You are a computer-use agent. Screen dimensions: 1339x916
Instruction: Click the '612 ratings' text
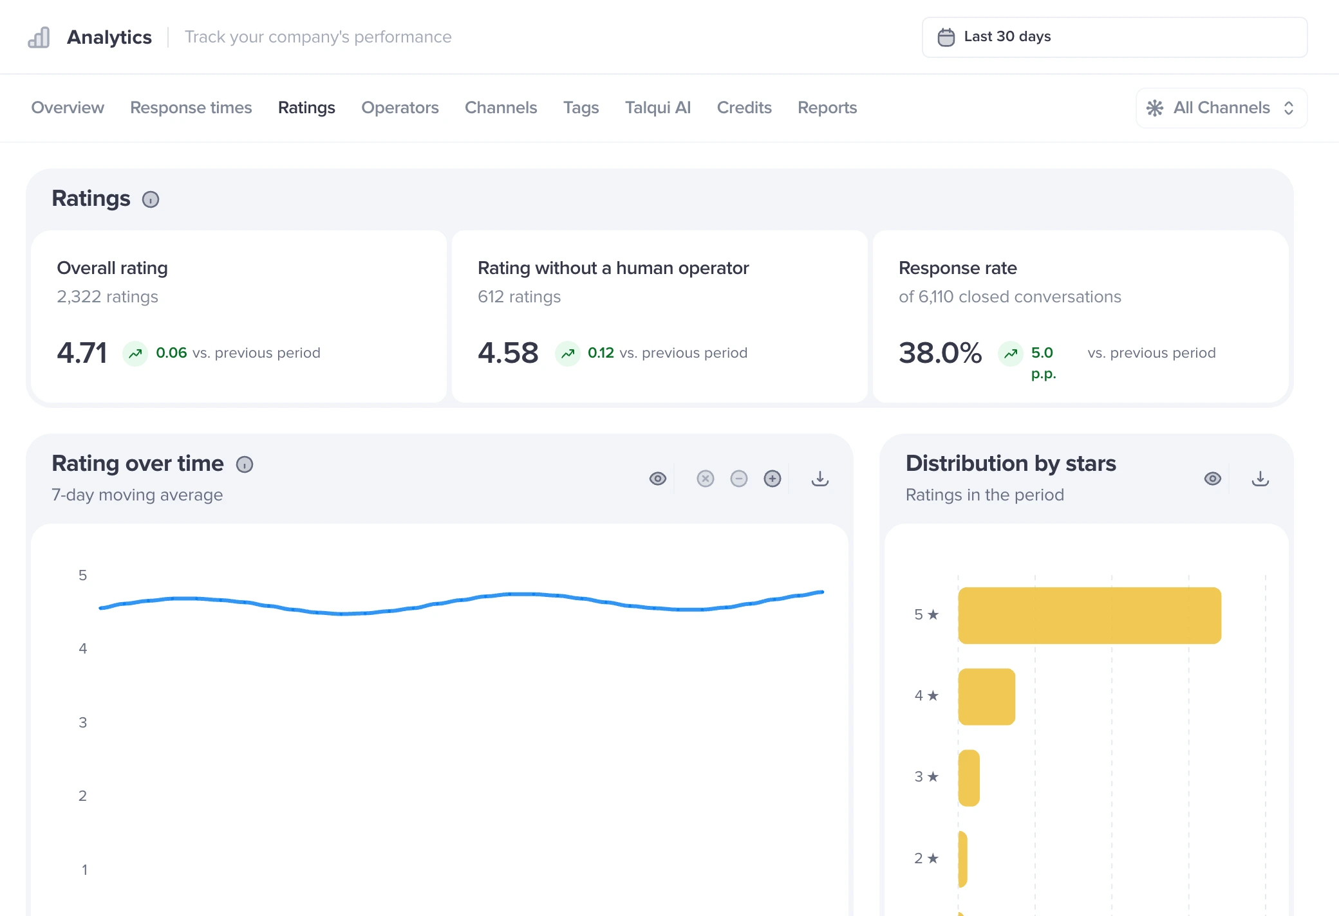(x=519, y=297)
